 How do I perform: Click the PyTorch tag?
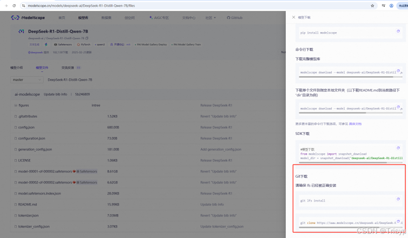click(x=84, y=44)
